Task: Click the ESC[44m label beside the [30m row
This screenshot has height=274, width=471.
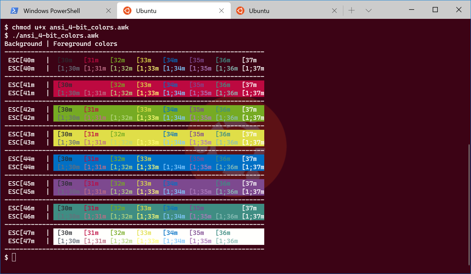Action: [x=21, y=159]
